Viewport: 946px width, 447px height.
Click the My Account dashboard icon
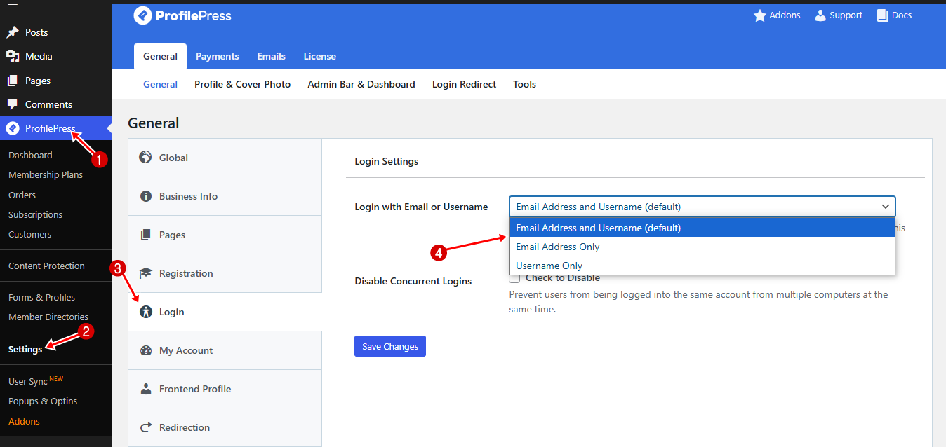tap(146, 350)
